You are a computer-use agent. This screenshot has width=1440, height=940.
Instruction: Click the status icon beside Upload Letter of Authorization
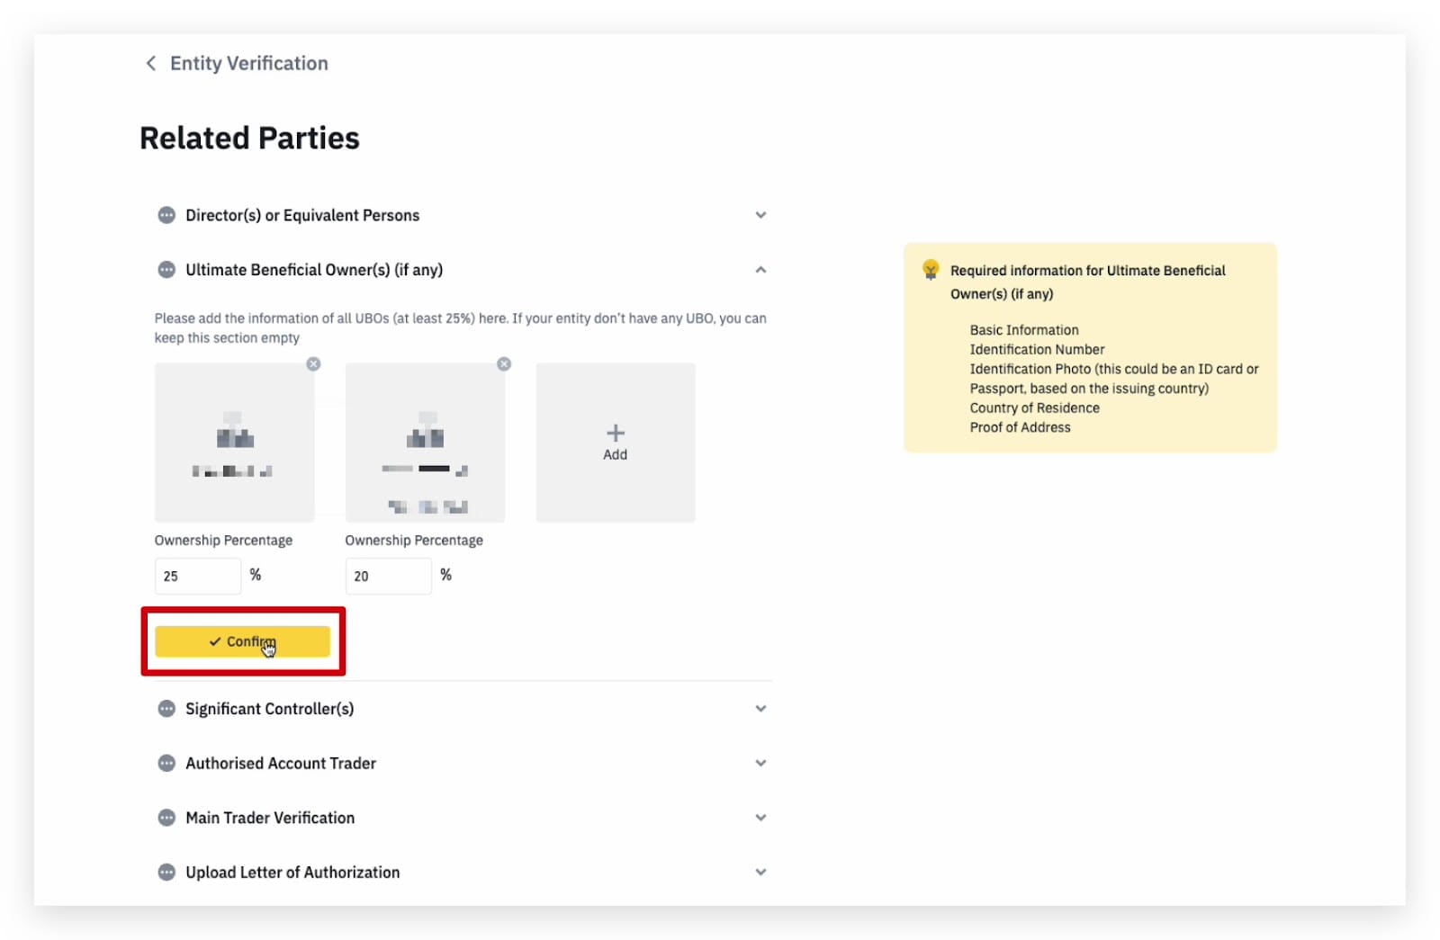coord(166,873)
